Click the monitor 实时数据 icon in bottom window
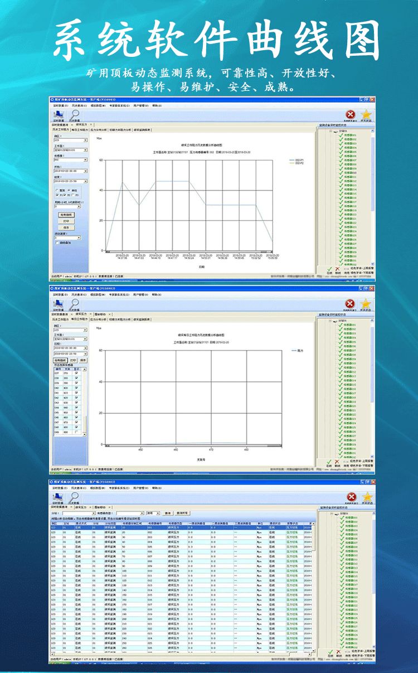The height and width of the screenshot is (673, 418). [58, 496]
